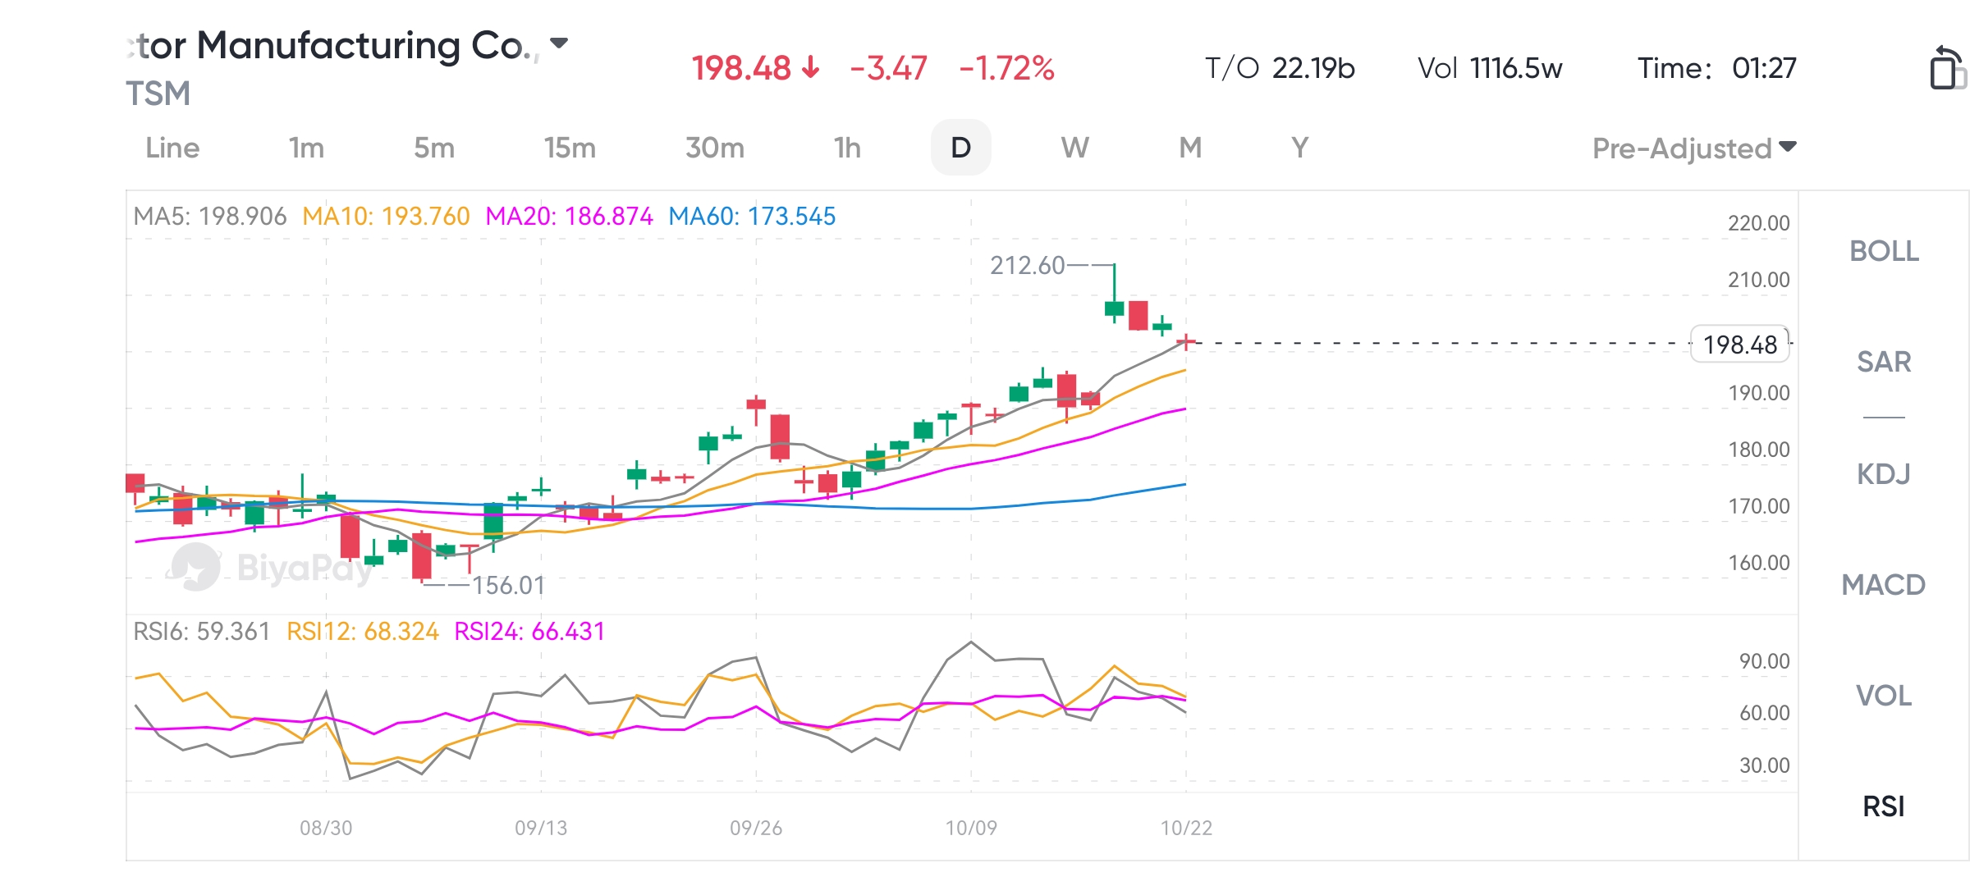Select the 15m interval tab
The image size is (1970, 886).
(570, 148)
